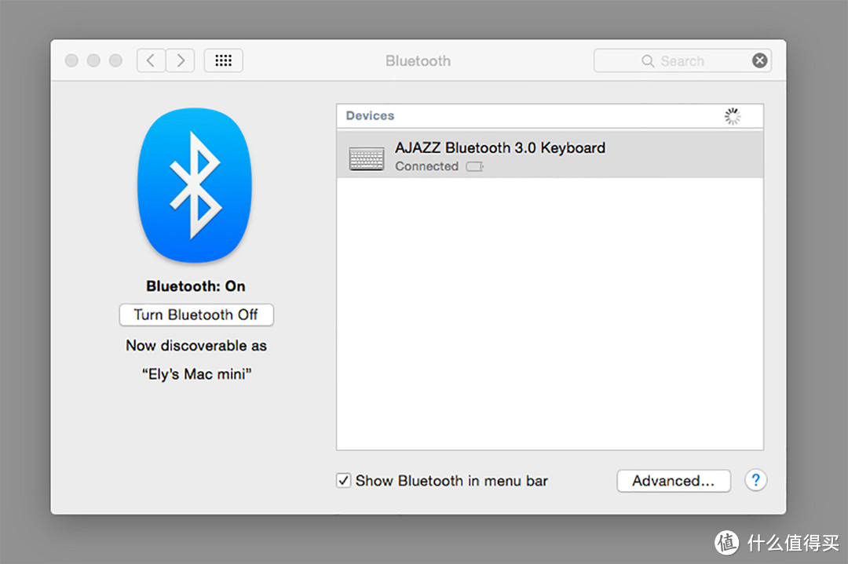Click the Now discoverable as label

click(x=196, y=345)
